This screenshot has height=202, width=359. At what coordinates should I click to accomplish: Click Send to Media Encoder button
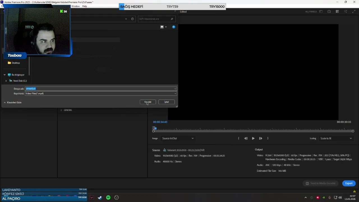(320, 183)
